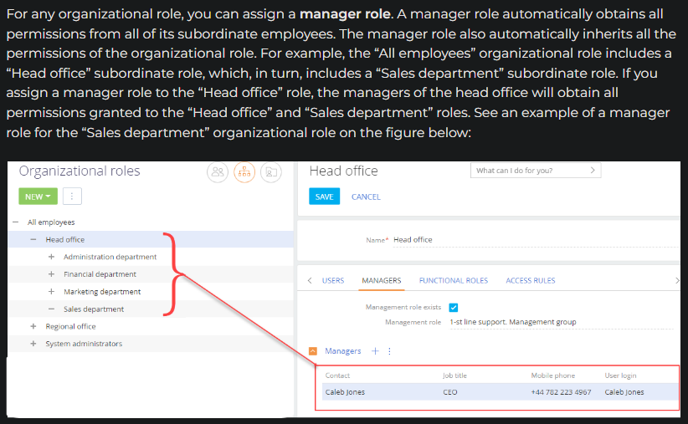
Task: Switch to the FUNCTIONAL ROLES tab
Action: pyautogui.click(x=454, y=281)
